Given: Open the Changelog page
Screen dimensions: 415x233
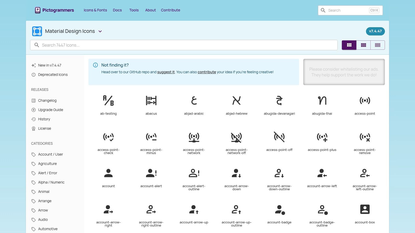Looking at the screenshot, I should click(x=47, y=100).
